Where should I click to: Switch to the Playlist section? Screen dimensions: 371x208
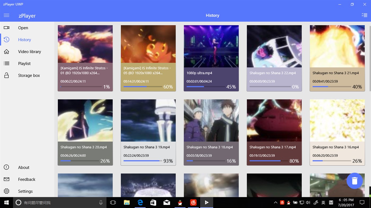point(24,63)
